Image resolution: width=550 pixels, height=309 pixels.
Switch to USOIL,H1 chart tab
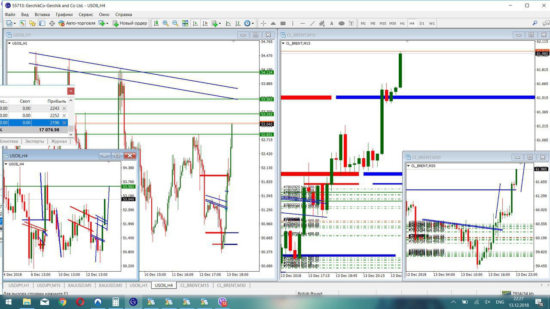tap(138, 285)
